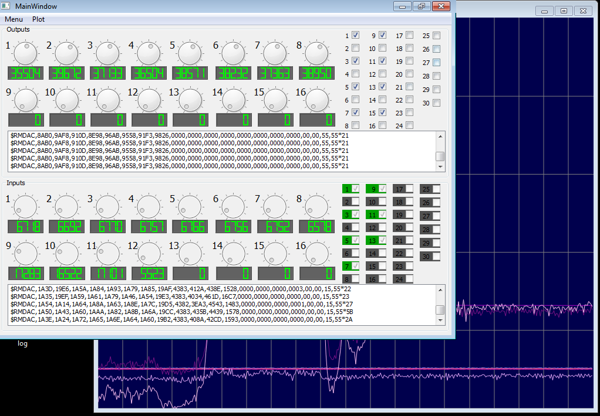Click the Inputs log scroll-down arrow
The height and width of the screenshot is (416, 600).
[x=440, y=320]
